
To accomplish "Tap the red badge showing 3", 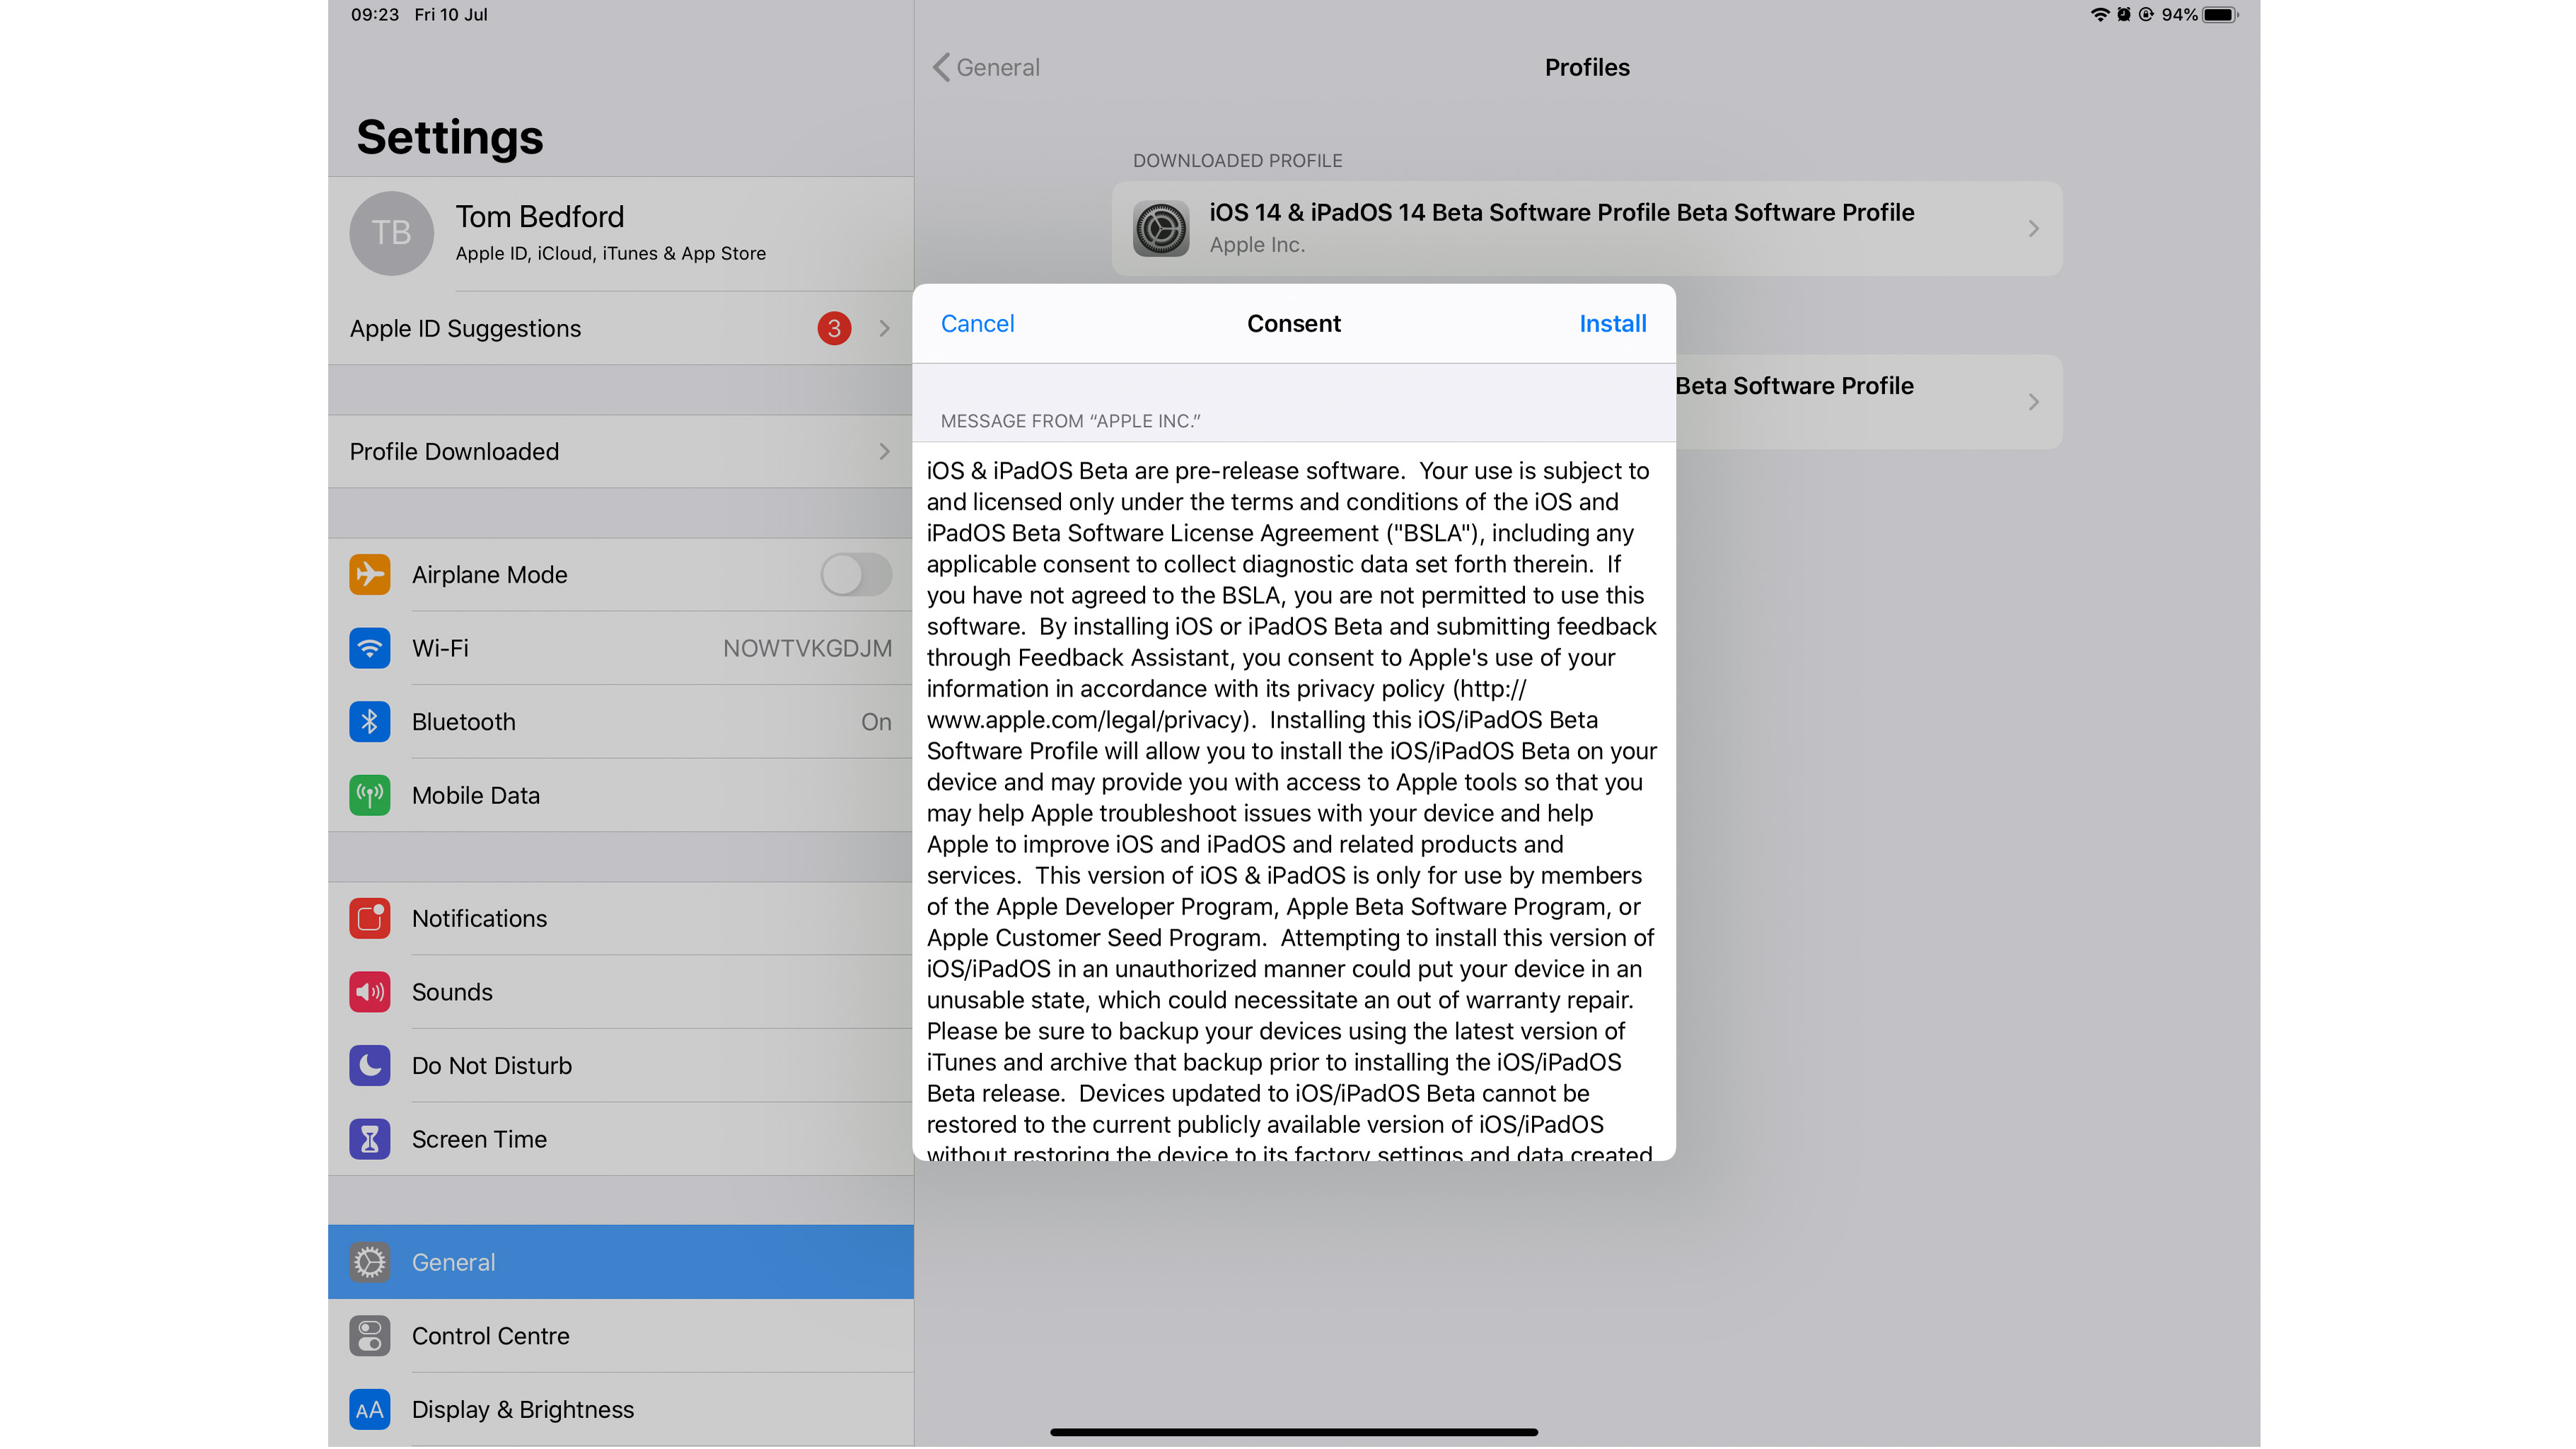I will coord(834,329).
